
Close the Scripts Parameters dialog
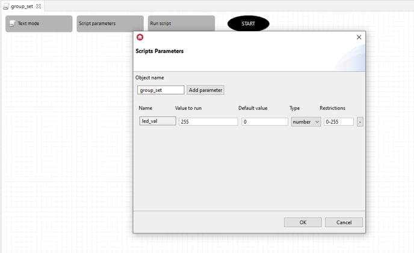(x=359, y=37)
